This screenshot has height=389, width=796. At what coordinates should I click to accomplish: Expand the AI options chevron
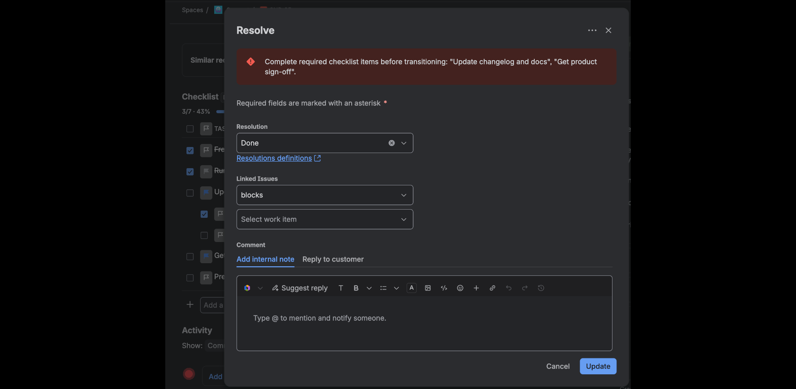(x=260, y=288)
